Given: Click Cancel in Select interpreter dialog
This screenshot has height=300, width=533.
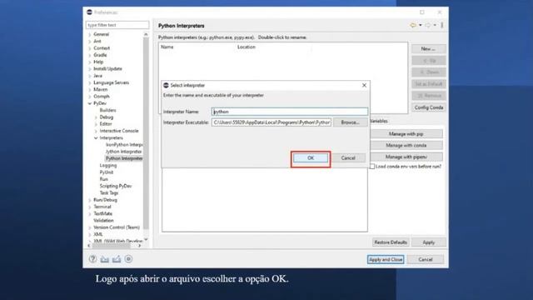Looking at the screenshot, I should 348,158.
